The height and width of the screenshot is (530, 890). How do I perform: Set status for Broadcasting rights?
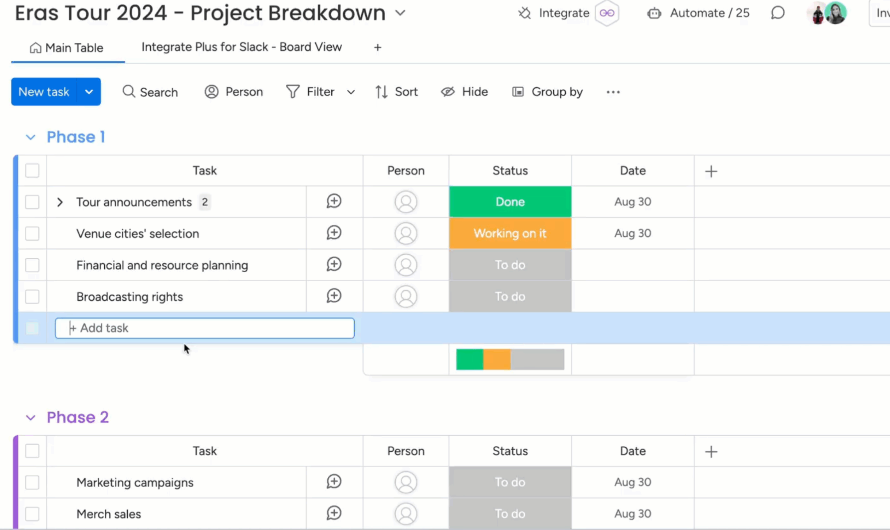click(x=510, y=297)
